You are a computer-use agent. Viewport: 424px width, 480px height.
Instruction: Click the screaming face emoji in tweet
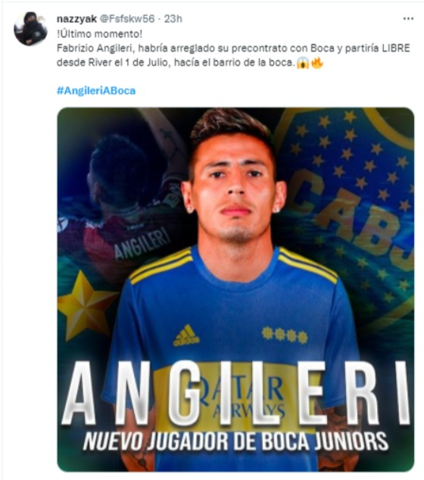[302, 63]
